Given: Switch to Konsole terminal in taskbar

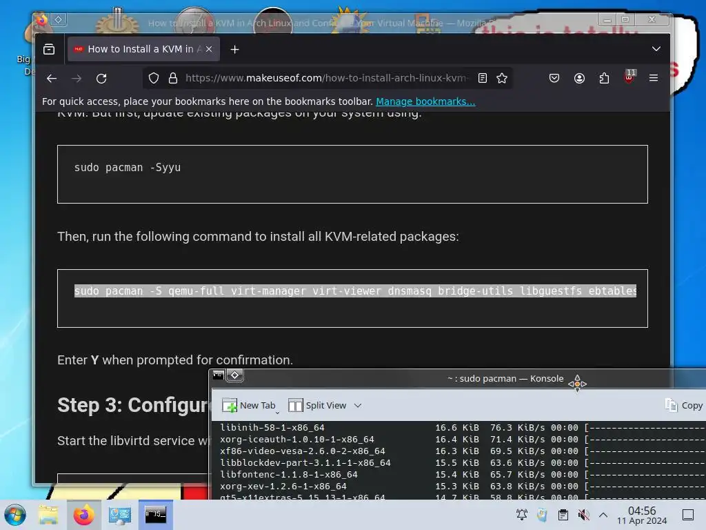Looking at the screenshot, I should 155,515.
